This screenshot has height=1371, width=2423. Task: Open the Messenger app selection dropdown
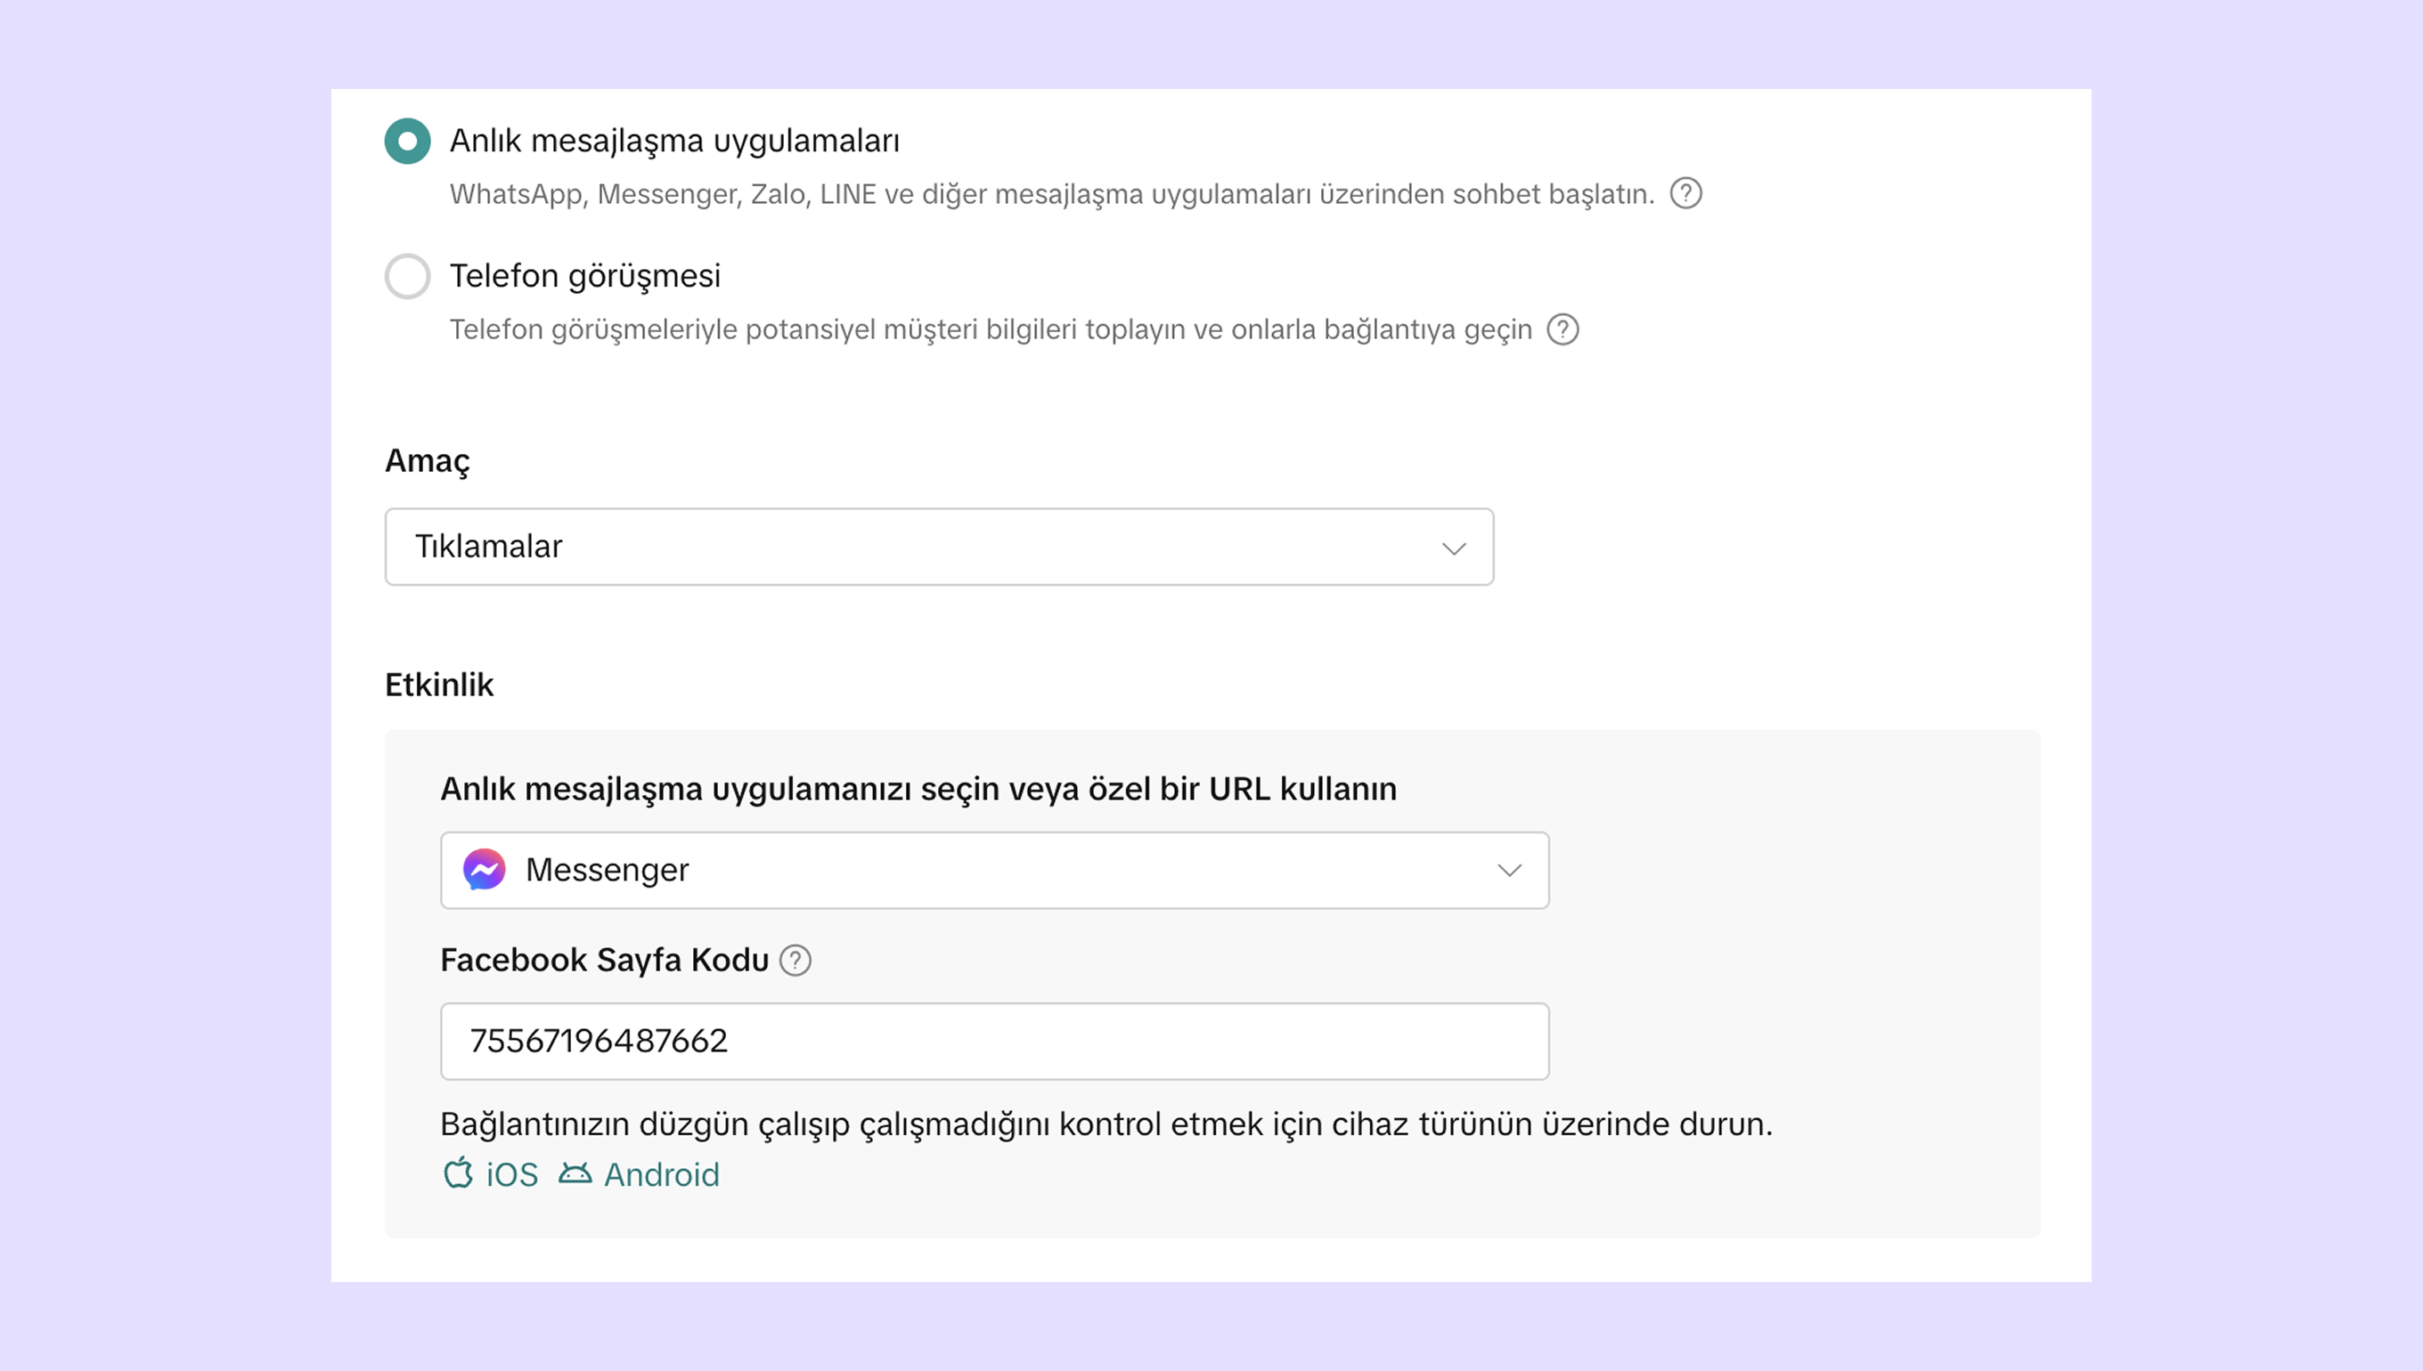(994, 870)
